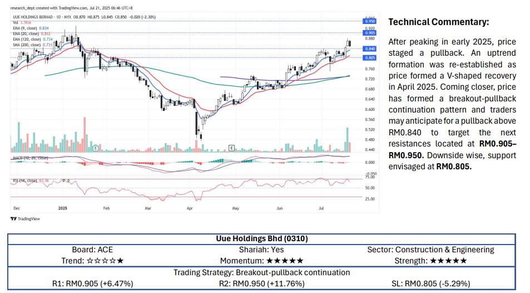
Task: Click the TradingView logo below the chart
Action: click(25, 219)
